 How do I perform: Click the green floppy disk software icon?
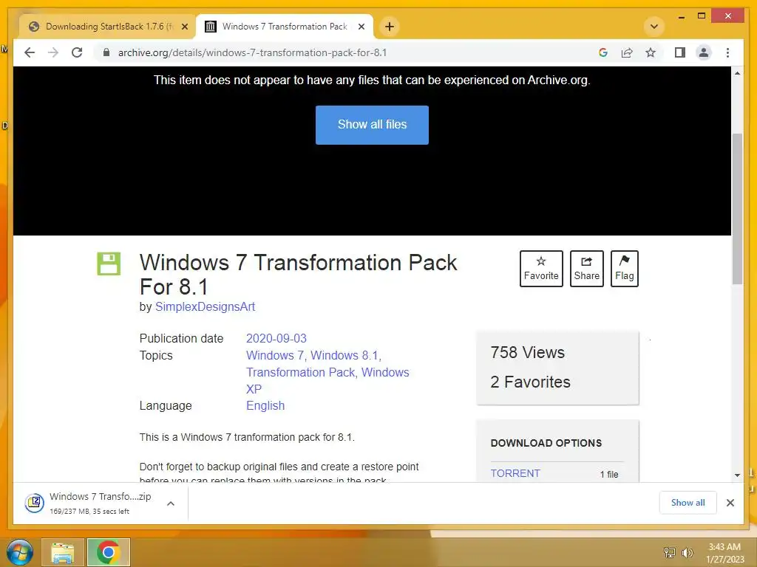109,264
